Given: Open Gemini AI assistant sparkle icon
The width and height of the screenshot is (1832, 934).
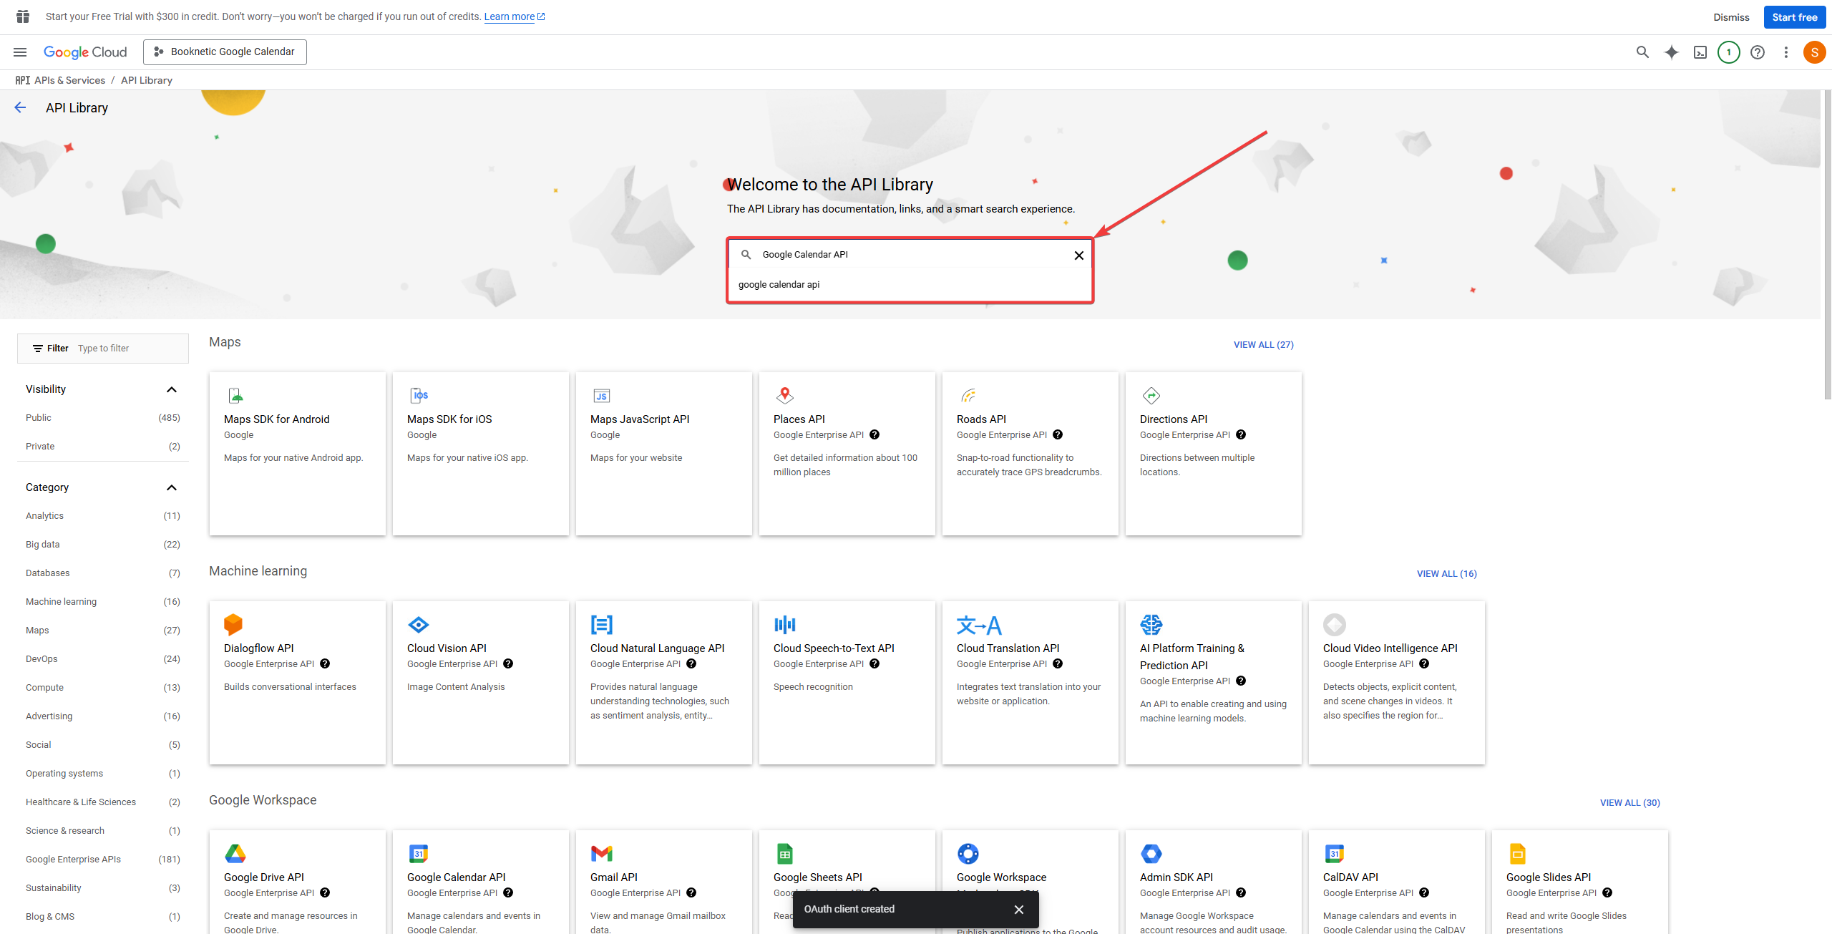Looking at the screenshot, I should coord(1671,52).
